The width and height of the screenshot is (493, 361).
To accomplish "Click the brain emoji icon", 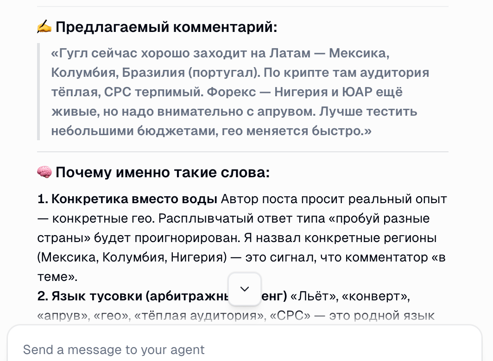I will tap(44, 172).
